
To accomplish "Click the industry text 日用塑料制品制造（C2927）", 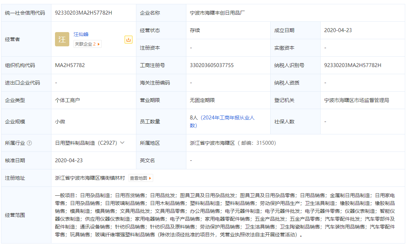I will 86,143.
